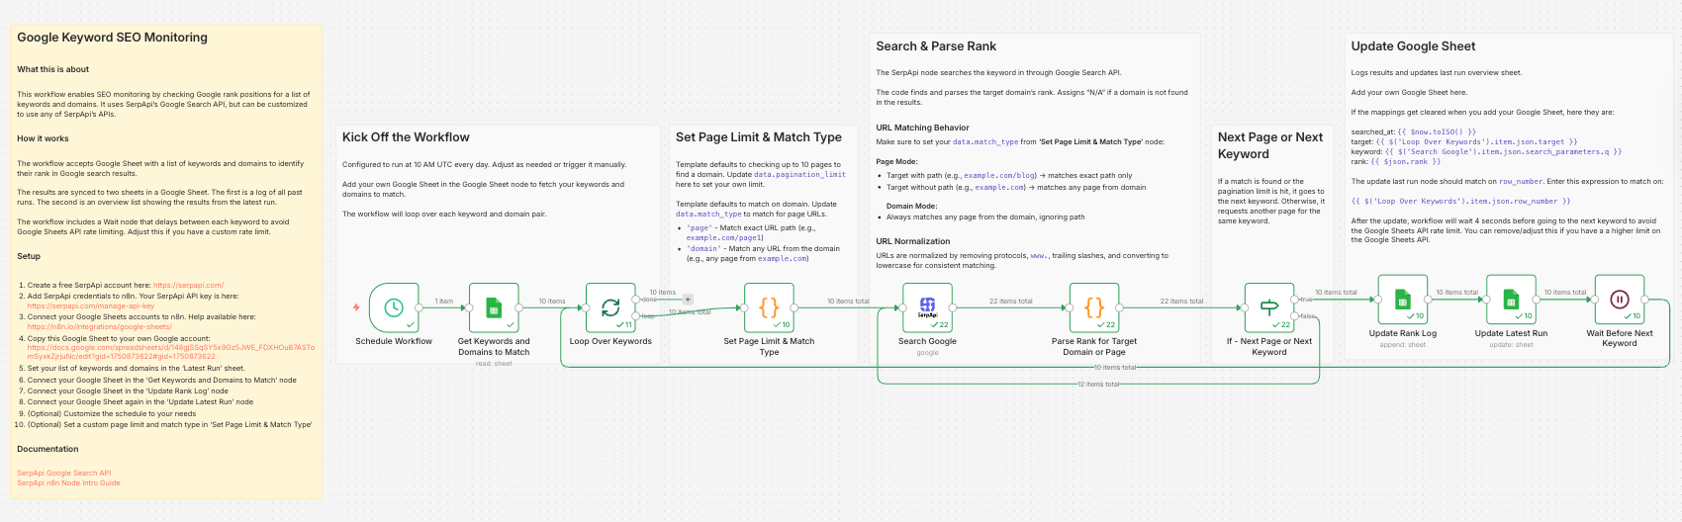This screenshot has height=522, width=1682.
Task: Select the Update Rank Log node
Action: pos(1402,300)
